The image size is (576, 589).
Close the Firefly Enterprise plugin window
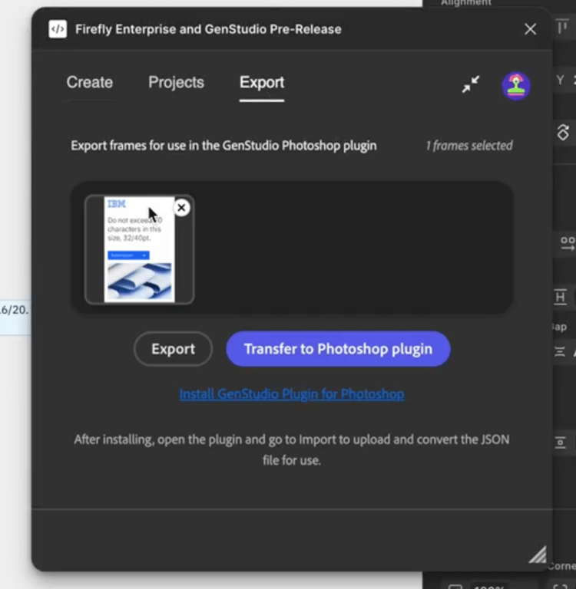tap(530, 29)
